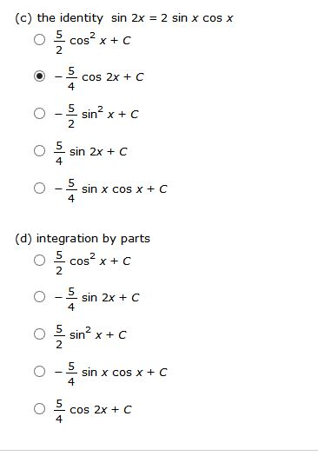Click the −5/2 sin² x + C expression text
Image resolution: width=318 pixels, height=456 pixels.
point(96,116)
